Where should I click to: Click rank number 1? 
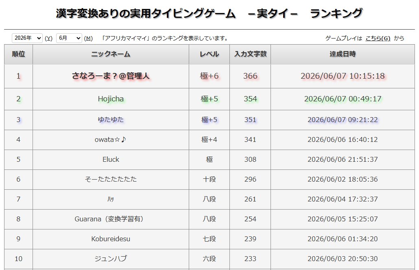[x=18, y=76]
